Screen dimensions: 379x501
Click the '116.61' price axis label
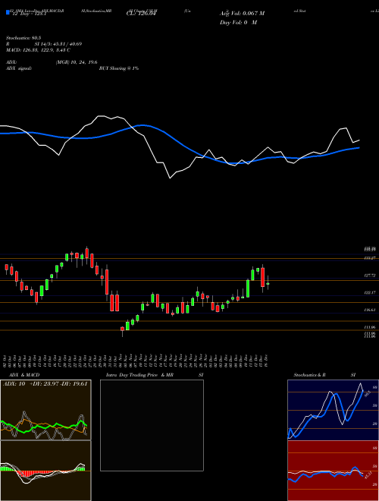coord(370,310)
